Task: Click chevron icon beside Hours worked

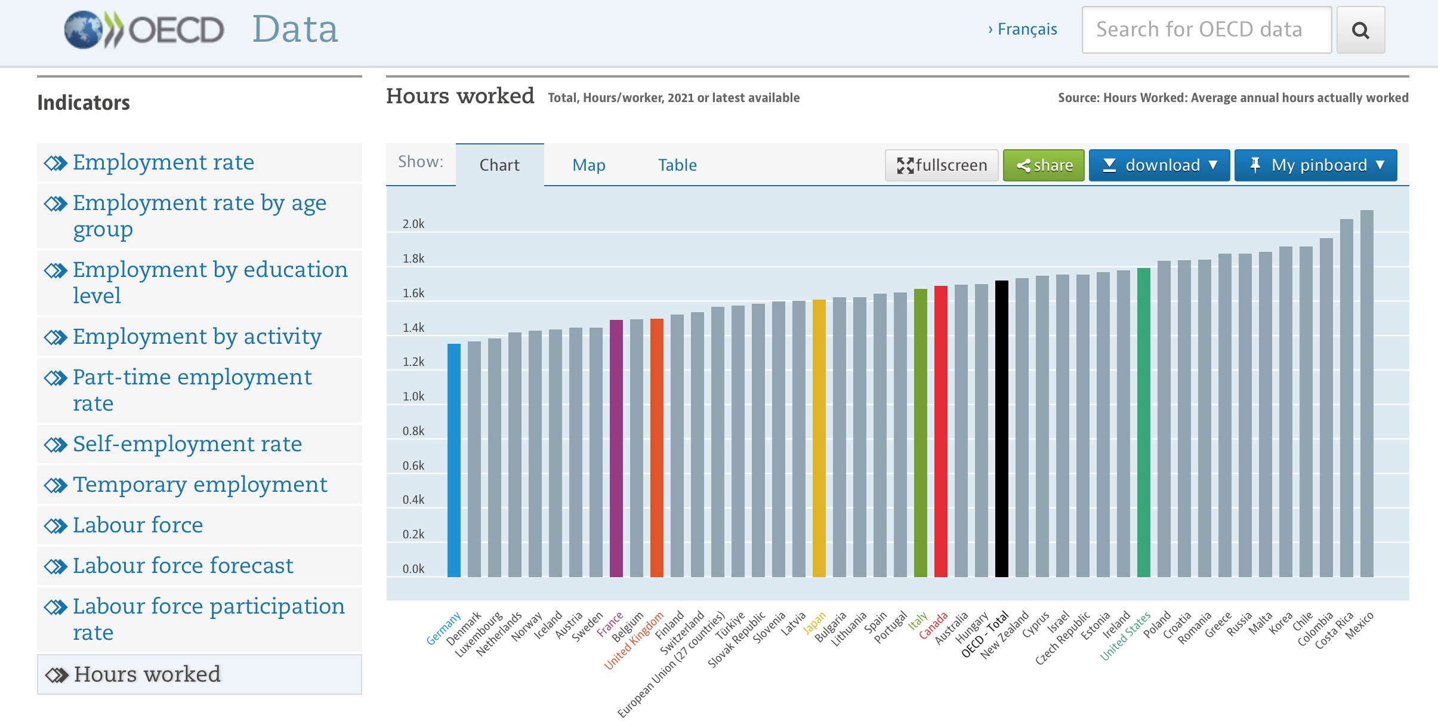Action: pyautogui.click(x=57, y=675)
